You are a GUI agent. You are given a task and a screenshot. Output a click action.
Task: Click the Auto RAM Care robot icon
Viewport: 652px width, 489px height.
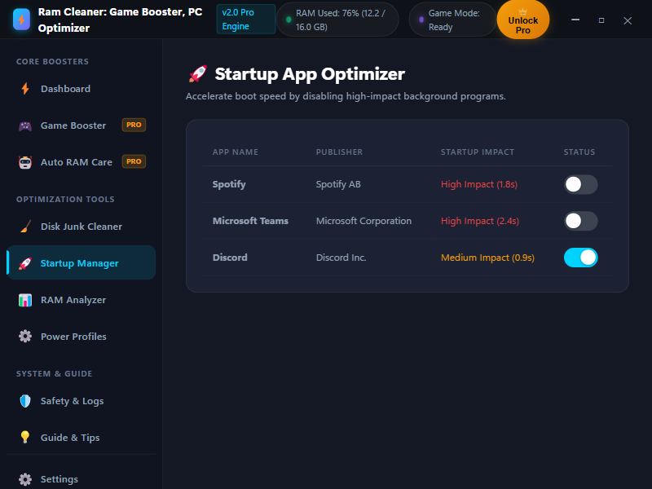point(25,162)
